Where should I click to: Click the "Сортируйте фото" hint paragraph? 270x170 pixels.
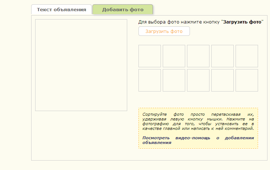point(198,121)
